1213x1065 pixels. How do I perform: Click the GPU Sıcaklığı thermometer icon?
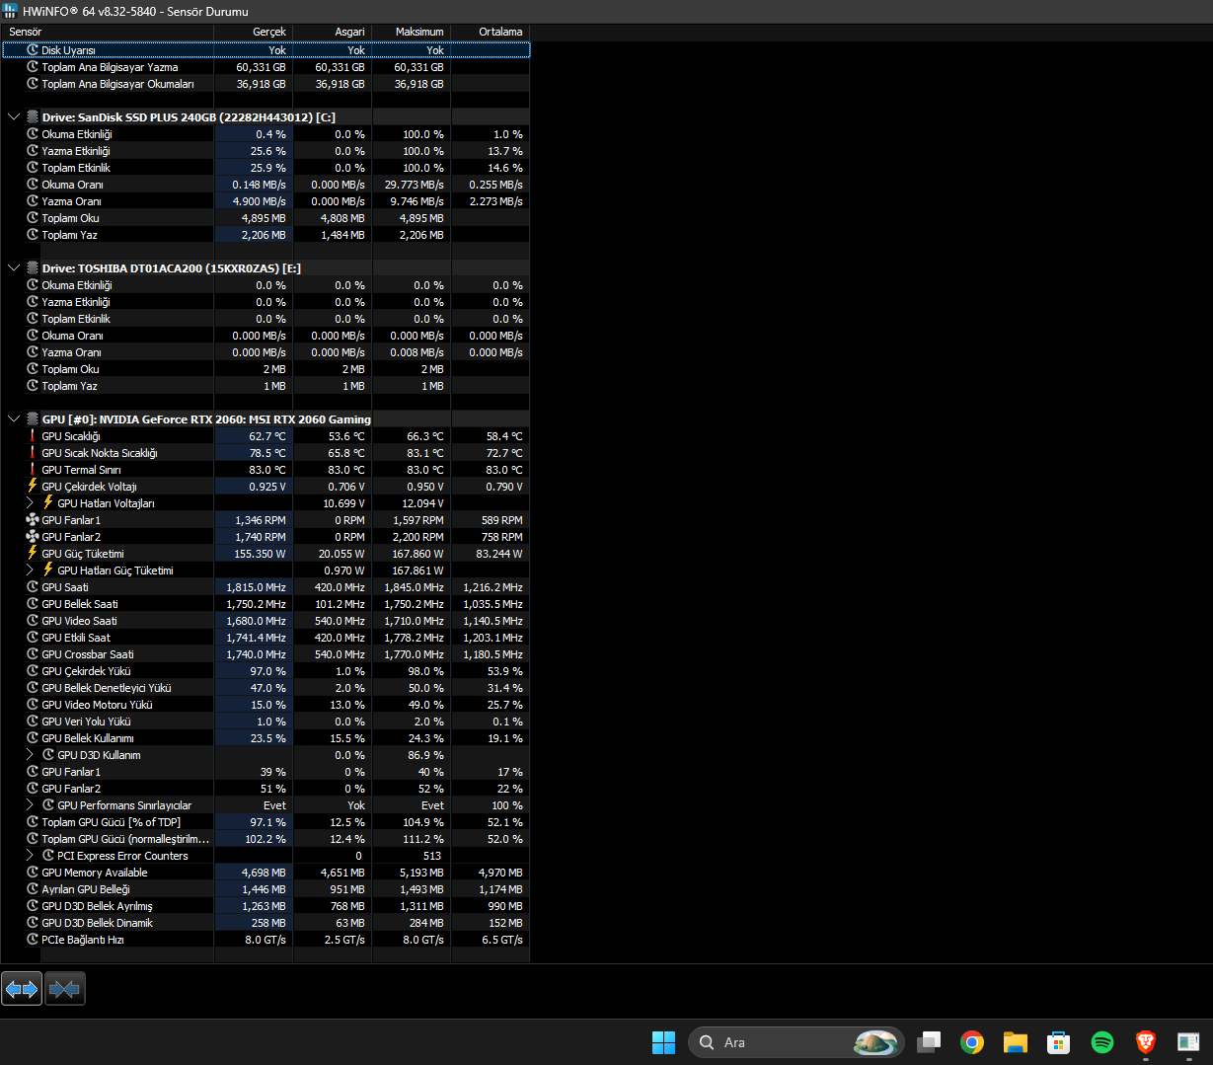33,436
